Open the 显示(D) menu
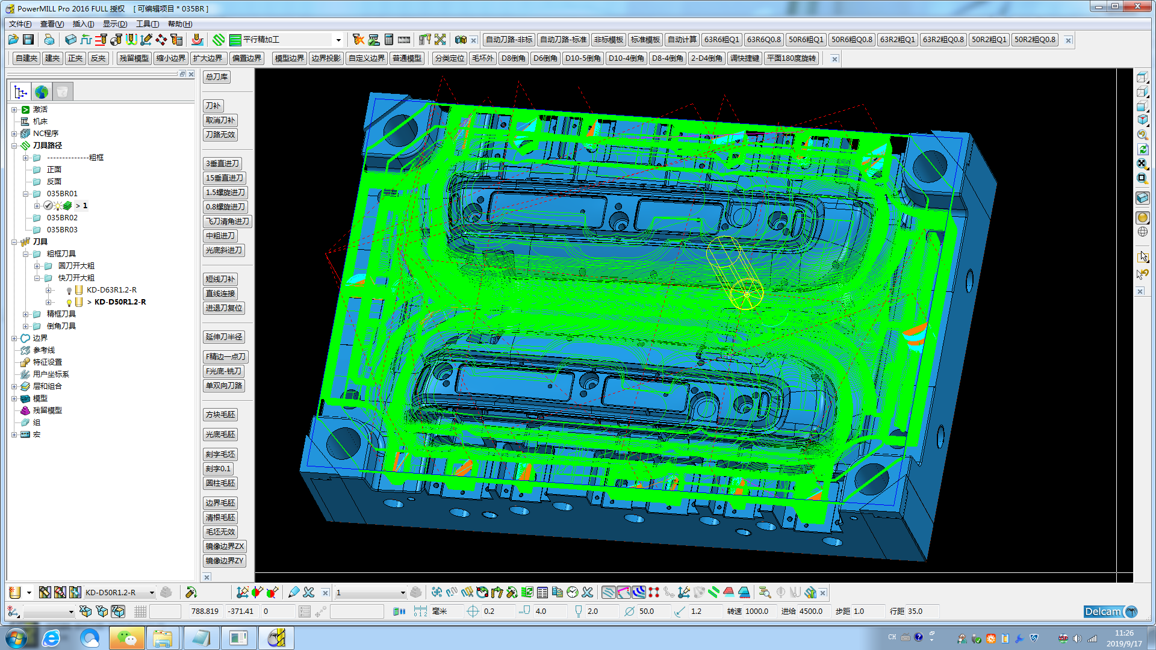The height and width of the screenshot is (650, 1156). [115, 24]
